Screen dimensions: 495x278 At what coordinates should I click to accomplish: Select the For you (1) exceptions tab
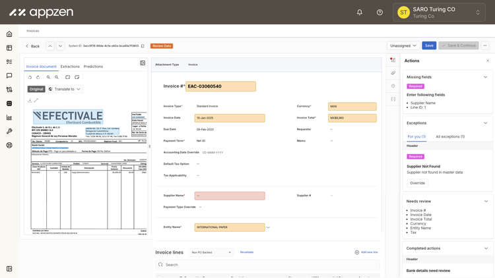pyautogui.click(x=416, y=136)
